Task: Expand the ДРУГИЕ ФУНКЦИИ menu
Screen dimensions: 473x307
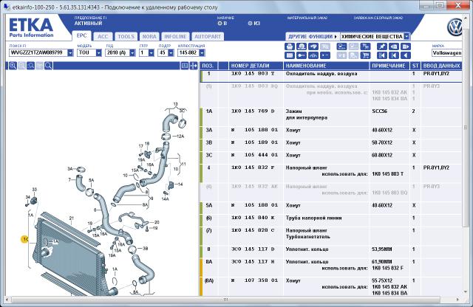Action: point(313,36)
